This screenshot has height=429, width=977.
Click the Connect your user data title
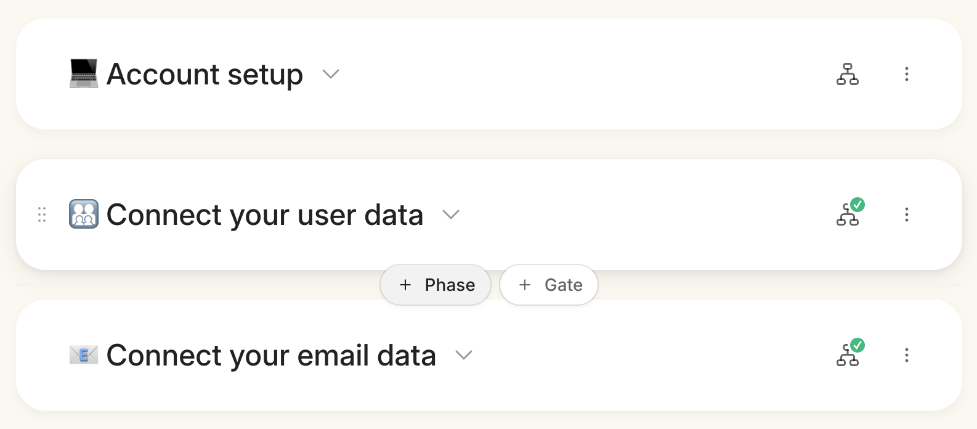pos(265,215)
